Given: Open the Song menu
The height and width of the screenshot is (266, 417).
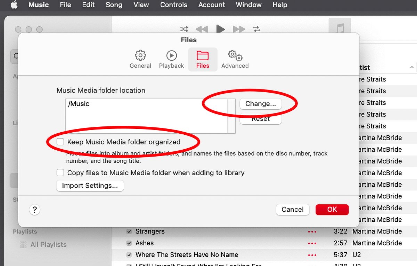Looking at the screenshot, I should [x=114, y=5].
